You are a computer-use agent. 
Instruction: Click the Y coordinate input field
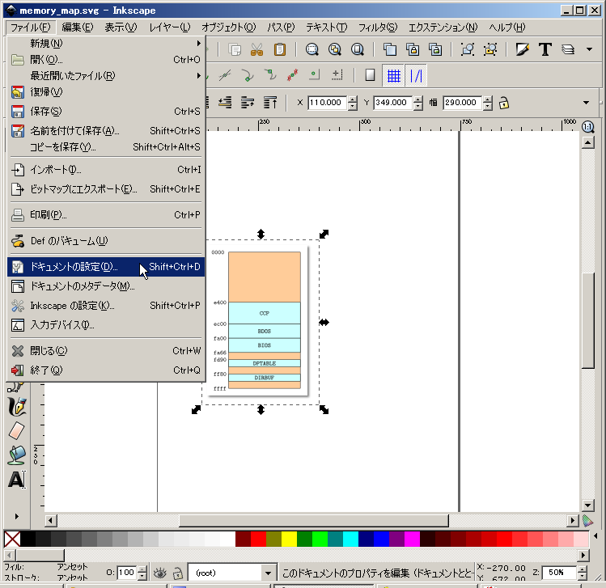point(393,103)
